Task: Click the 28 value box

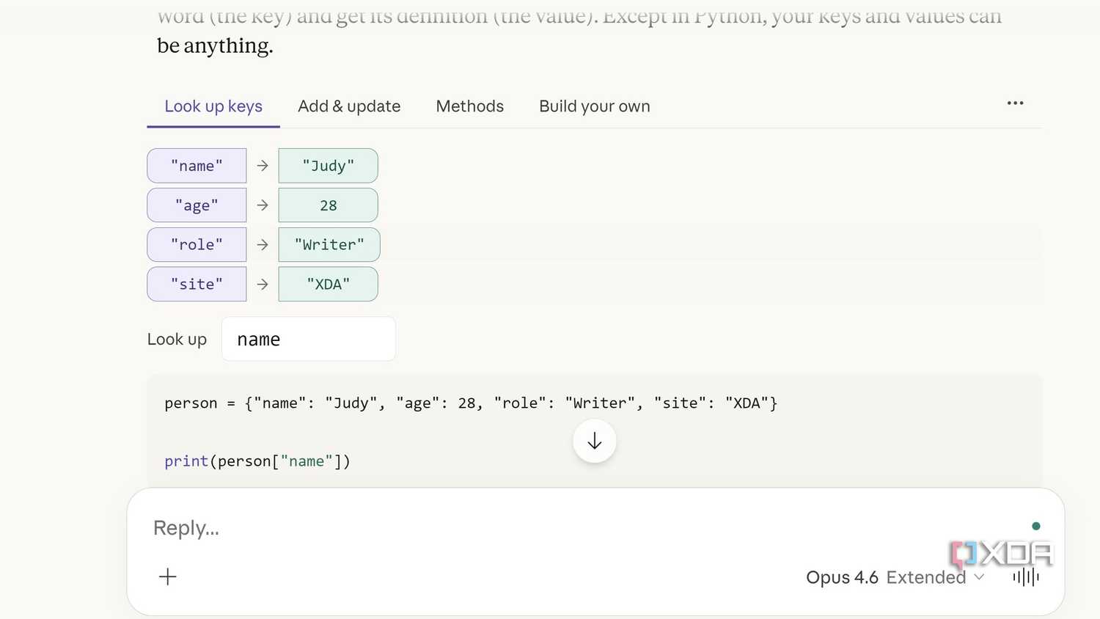Action: click(x=329, y=205)
